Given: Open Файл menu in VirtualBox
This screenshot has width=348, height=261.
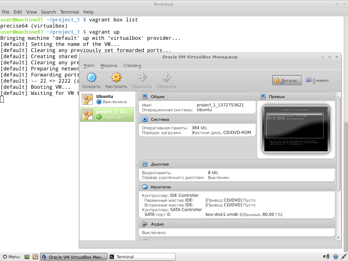Looking at the screenshot, I should [89, 66].
